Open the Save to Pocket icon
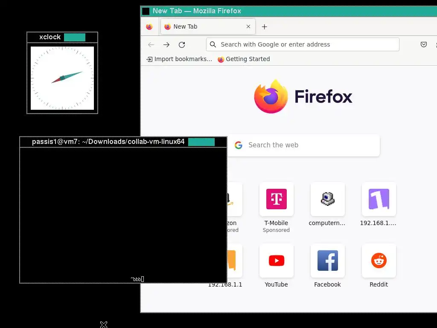 424,44
